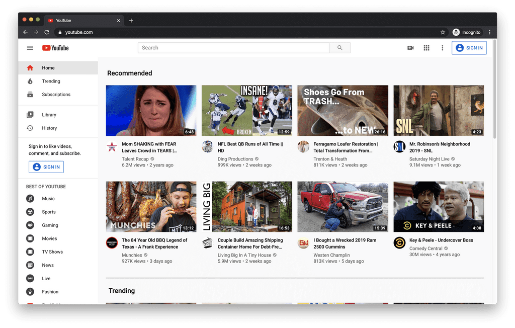Open the YouTube apps grid
The height and width of the screenshot is (328, 515).
426,48
